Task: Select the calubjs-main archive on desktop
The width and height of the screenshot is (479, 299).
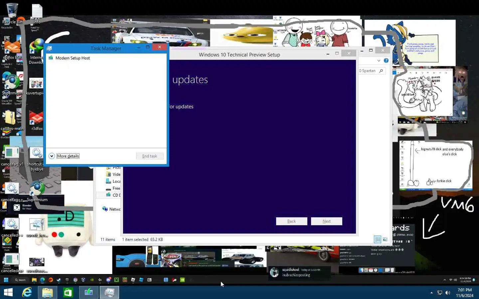Action: pos(12,120)
